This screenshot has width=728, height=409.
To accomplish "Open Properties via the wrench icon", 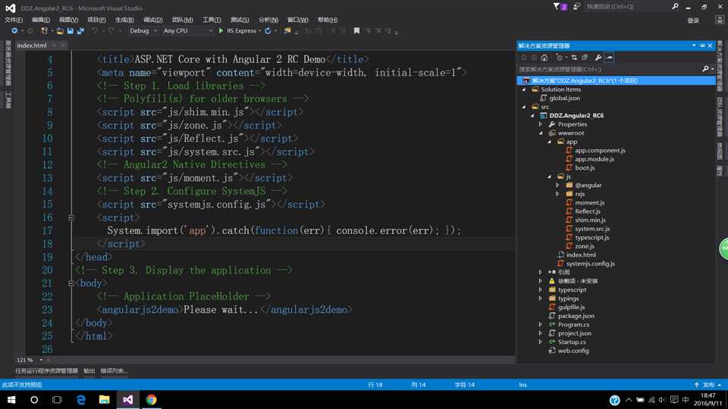I will pyautogui.click(x=598, y=58).
